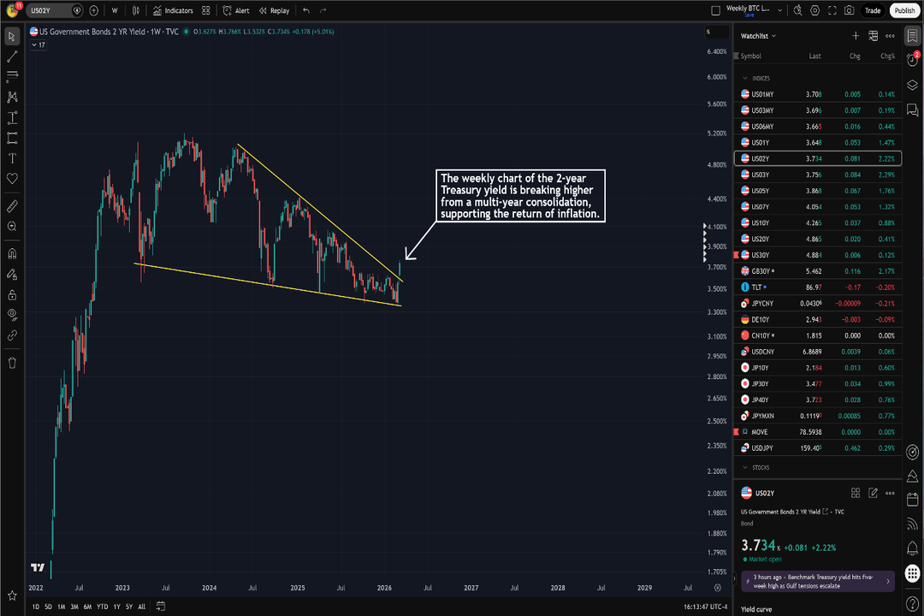
Task: Select the ruler measure tool
Action: pos(12,206)
